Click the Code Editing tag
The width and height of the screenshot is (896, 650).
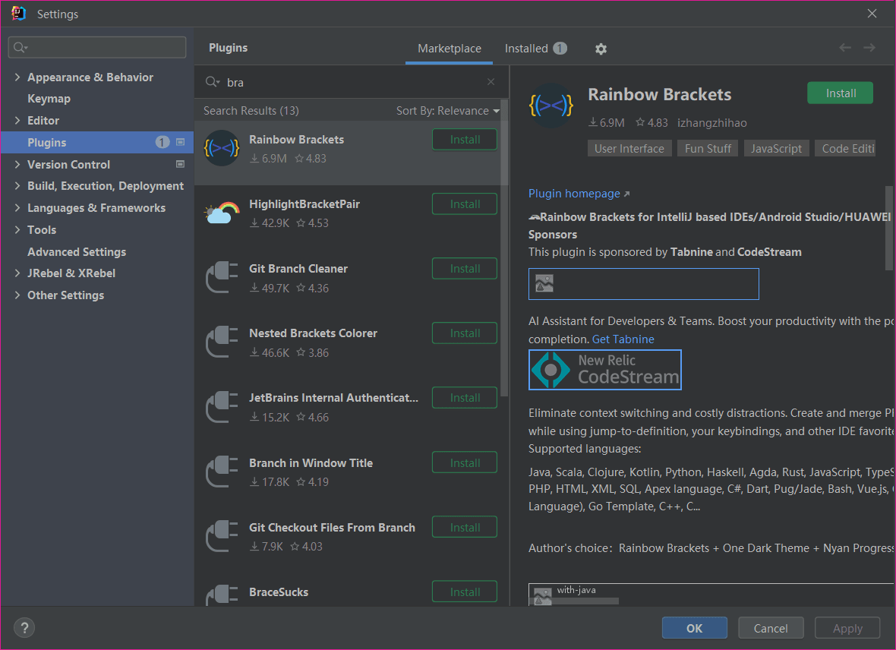[845, 149]
